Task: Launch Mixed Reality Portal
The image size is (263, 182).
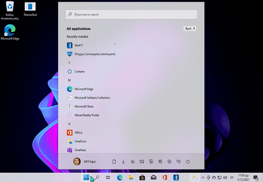Action: coord(83,115)
